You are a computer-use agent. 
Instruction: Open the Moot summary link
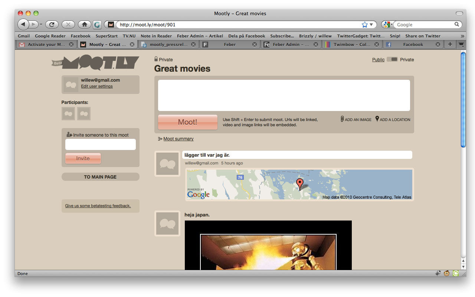[x=178, y=139]
